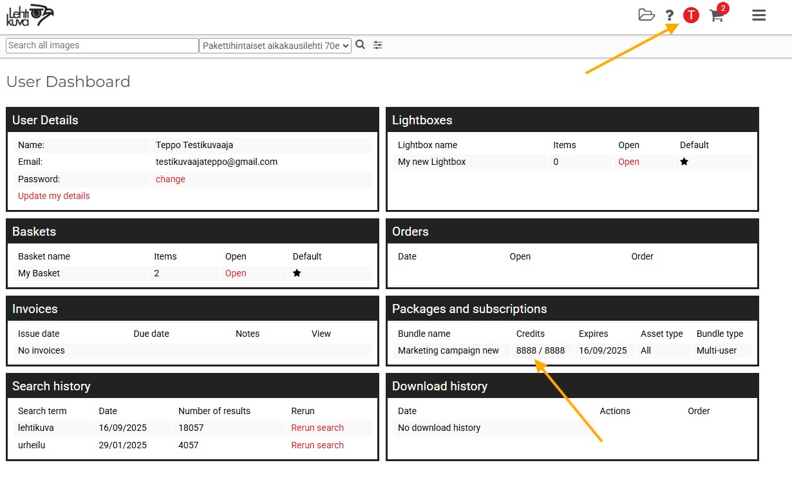Click the password change link

pyautogui.click(x=170, y=179)
